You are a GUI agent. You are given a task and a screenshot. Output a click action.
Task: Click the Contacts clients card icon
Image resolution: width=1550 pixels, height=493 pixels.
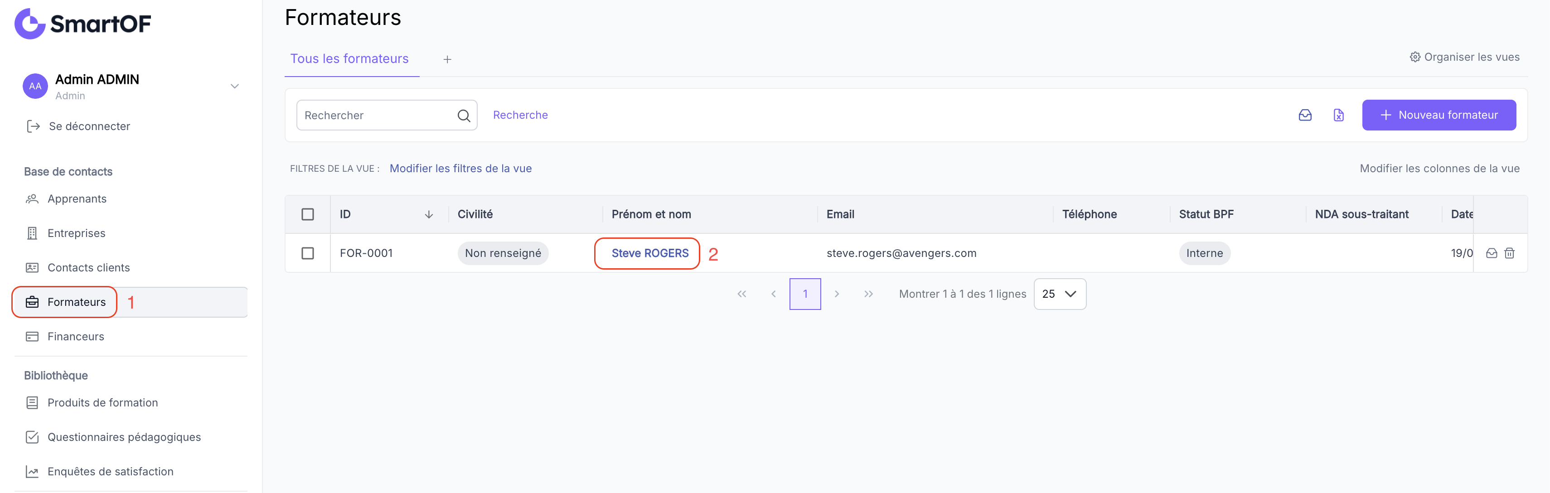(x=32, y=267)
